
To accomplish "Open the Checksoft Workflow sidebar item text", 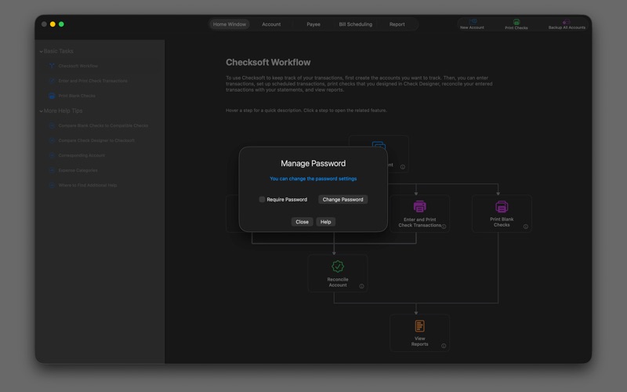I will click(78, 66).
